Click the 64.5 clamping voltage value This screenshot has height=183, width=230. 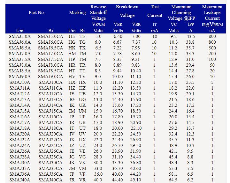point(173,180)
